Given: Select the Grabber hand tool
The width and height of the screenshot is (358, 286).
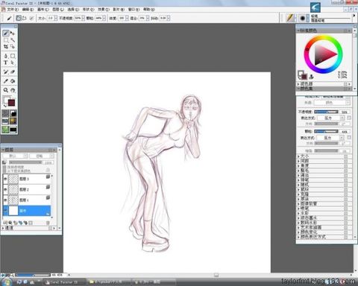Looking at the screenshot, I should pyautogui.click(x=13, y=90).
